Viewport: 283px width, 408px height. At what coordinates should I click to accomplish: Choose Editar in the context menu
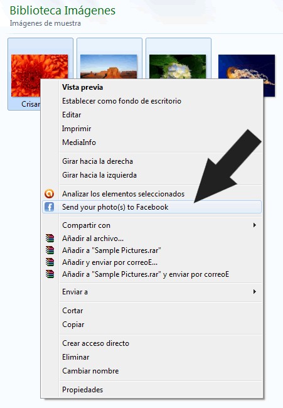(x=72, y=115)
